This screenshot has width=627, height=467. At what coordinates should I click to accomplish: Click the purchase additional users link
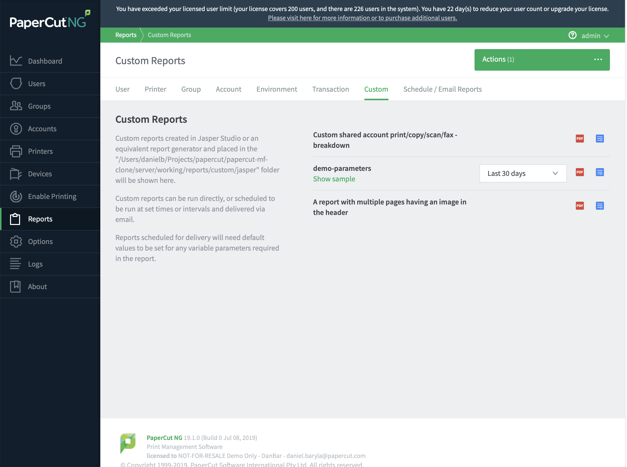[362, 18]
